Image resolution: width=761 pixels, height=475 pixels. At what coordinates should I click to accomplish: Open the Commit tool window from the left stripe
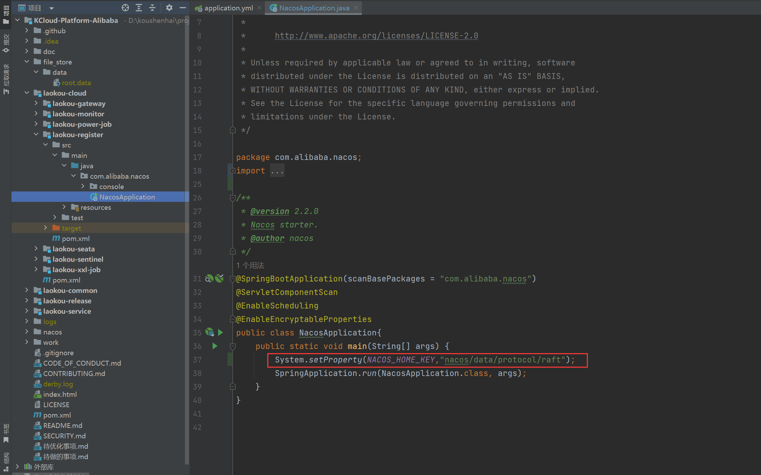[6, 43]
